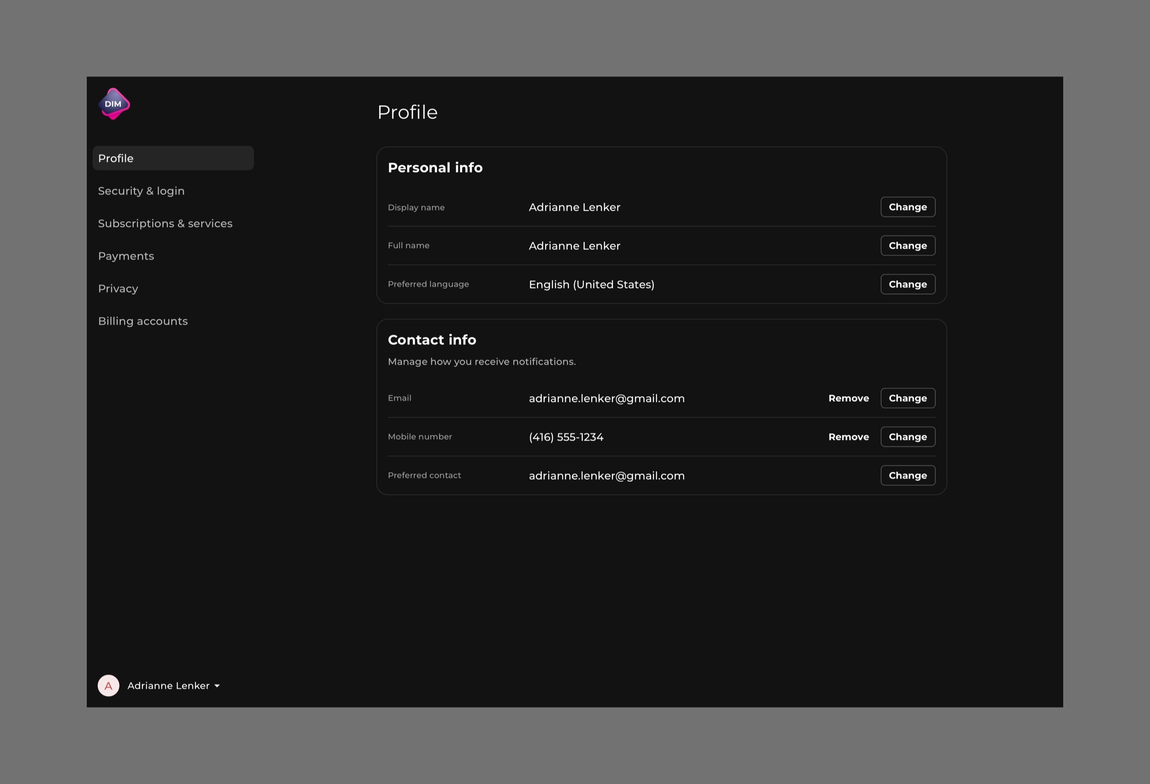Go to Security & login
This screenshot has width=1150, height=784.
(141, 191)
